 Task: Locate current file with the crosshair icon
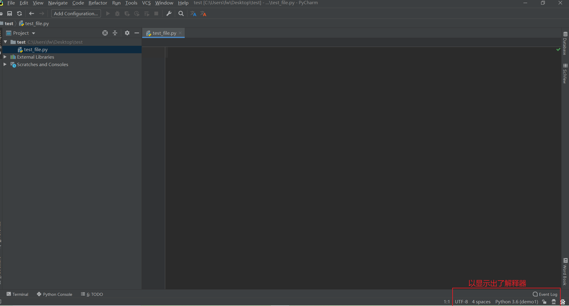pos(105,33)
